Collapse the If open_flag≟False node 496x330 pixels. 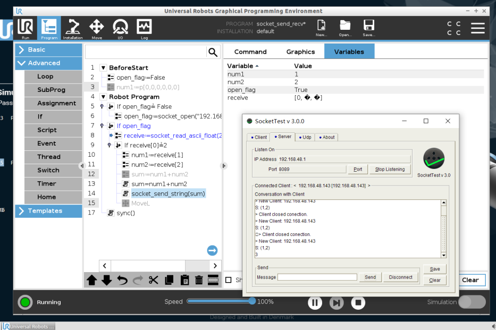[x=102, y=106]
